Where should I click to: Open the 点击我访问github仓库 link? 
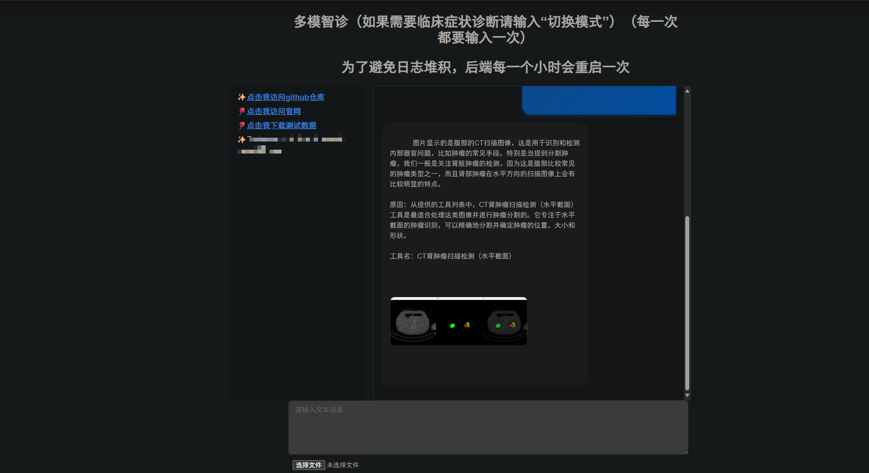[x=285, y=97]
